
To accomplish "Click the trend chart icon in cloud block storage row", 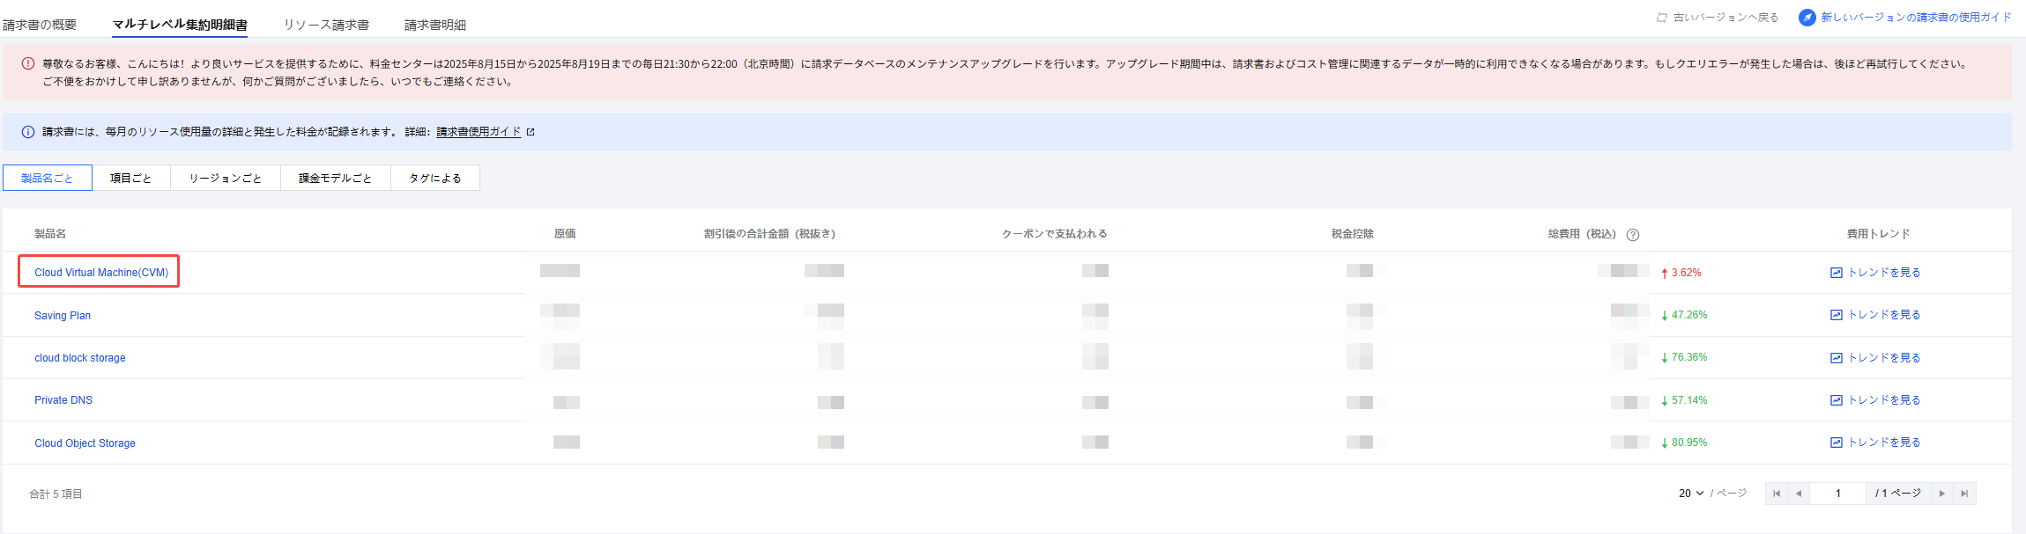I will [x=1837, y=358].
